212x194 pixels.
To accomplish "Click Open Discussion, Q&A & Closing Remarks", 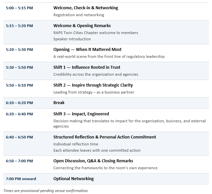I will click(93, 161).
